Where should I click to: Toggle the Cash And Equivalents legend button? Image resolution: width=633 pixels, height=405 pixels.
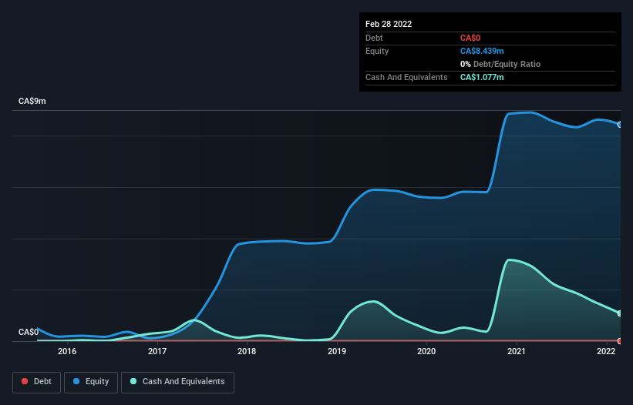[x=177, y=382]
